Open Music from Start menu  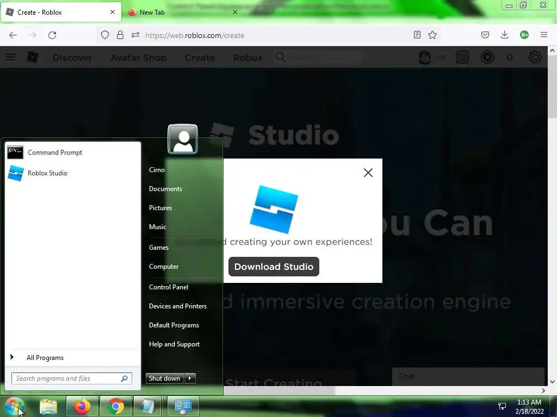(157, 227)
